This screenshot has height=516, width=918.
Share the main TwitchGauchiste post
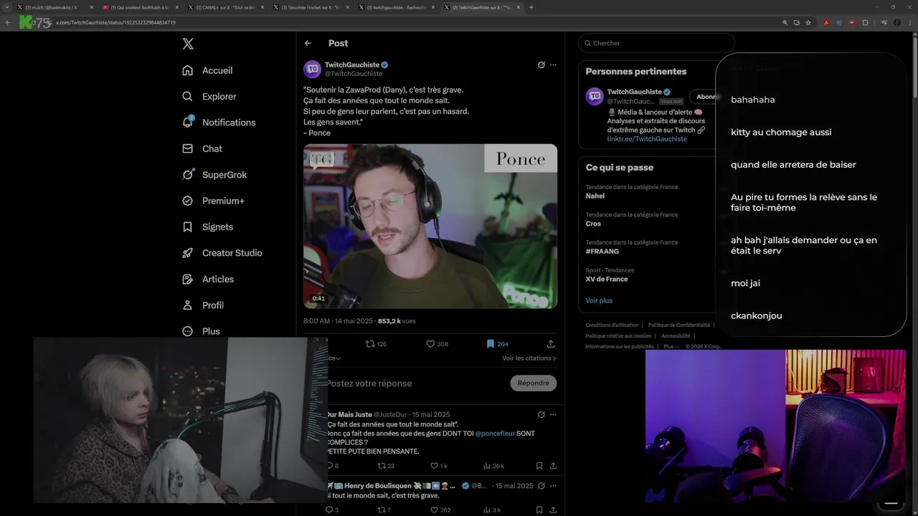(551, 344)
